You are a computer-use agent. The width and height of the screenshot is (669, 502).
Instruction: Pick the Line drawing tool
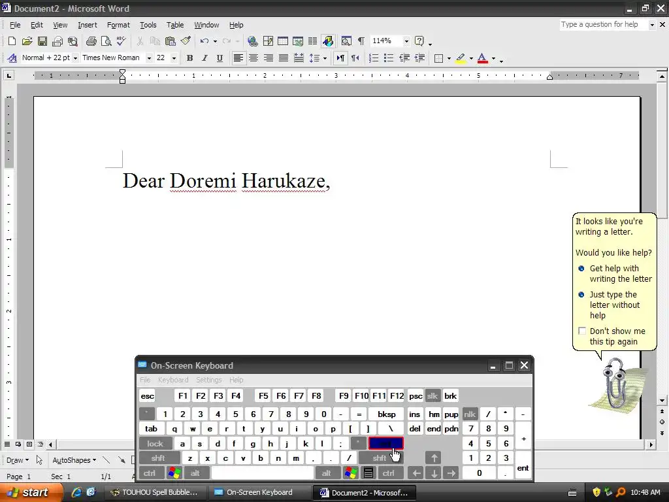106,460
